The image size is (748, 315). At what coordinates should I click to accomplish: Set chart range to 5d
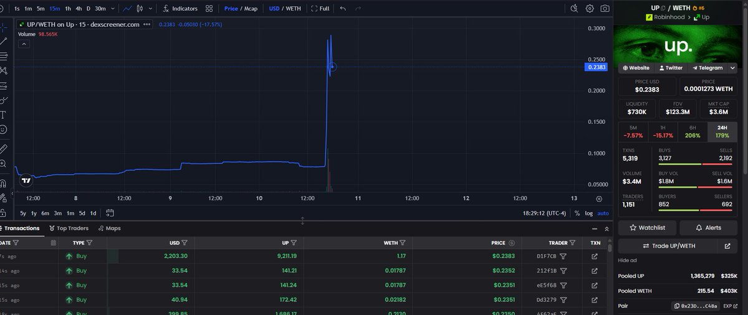click(82, 213)
